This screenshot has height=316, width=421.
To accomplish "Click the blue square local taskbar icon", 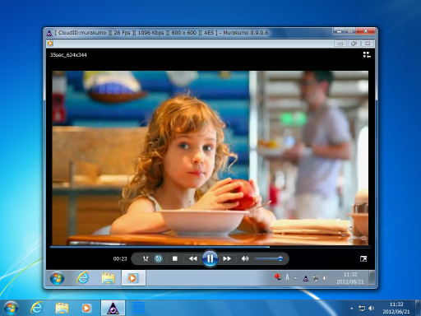I will pyautogui.click(x=138, y=308).
